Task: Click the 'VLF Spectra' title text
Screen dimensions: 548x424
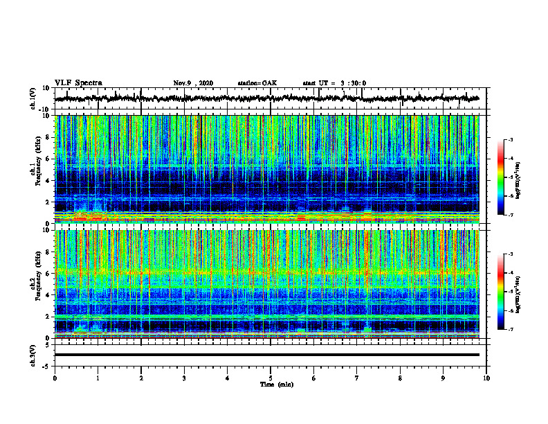Action: (x=78, y=83)
